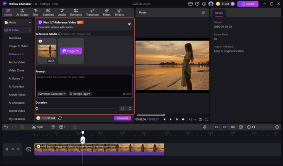This screenshot has height=166, width=283.
Task: Open the Elements panel
Action: 76,13
